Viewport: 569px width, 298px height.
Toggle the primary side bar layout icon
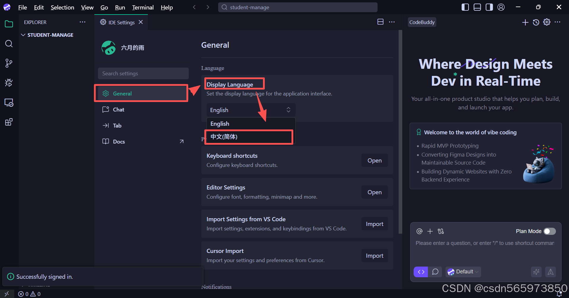(465, 7)
